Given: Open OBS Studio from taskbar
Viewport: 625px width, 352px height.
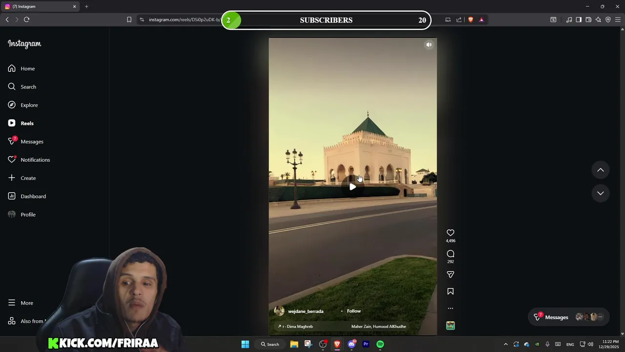Looking at the screenshot, I should (323, 344).
